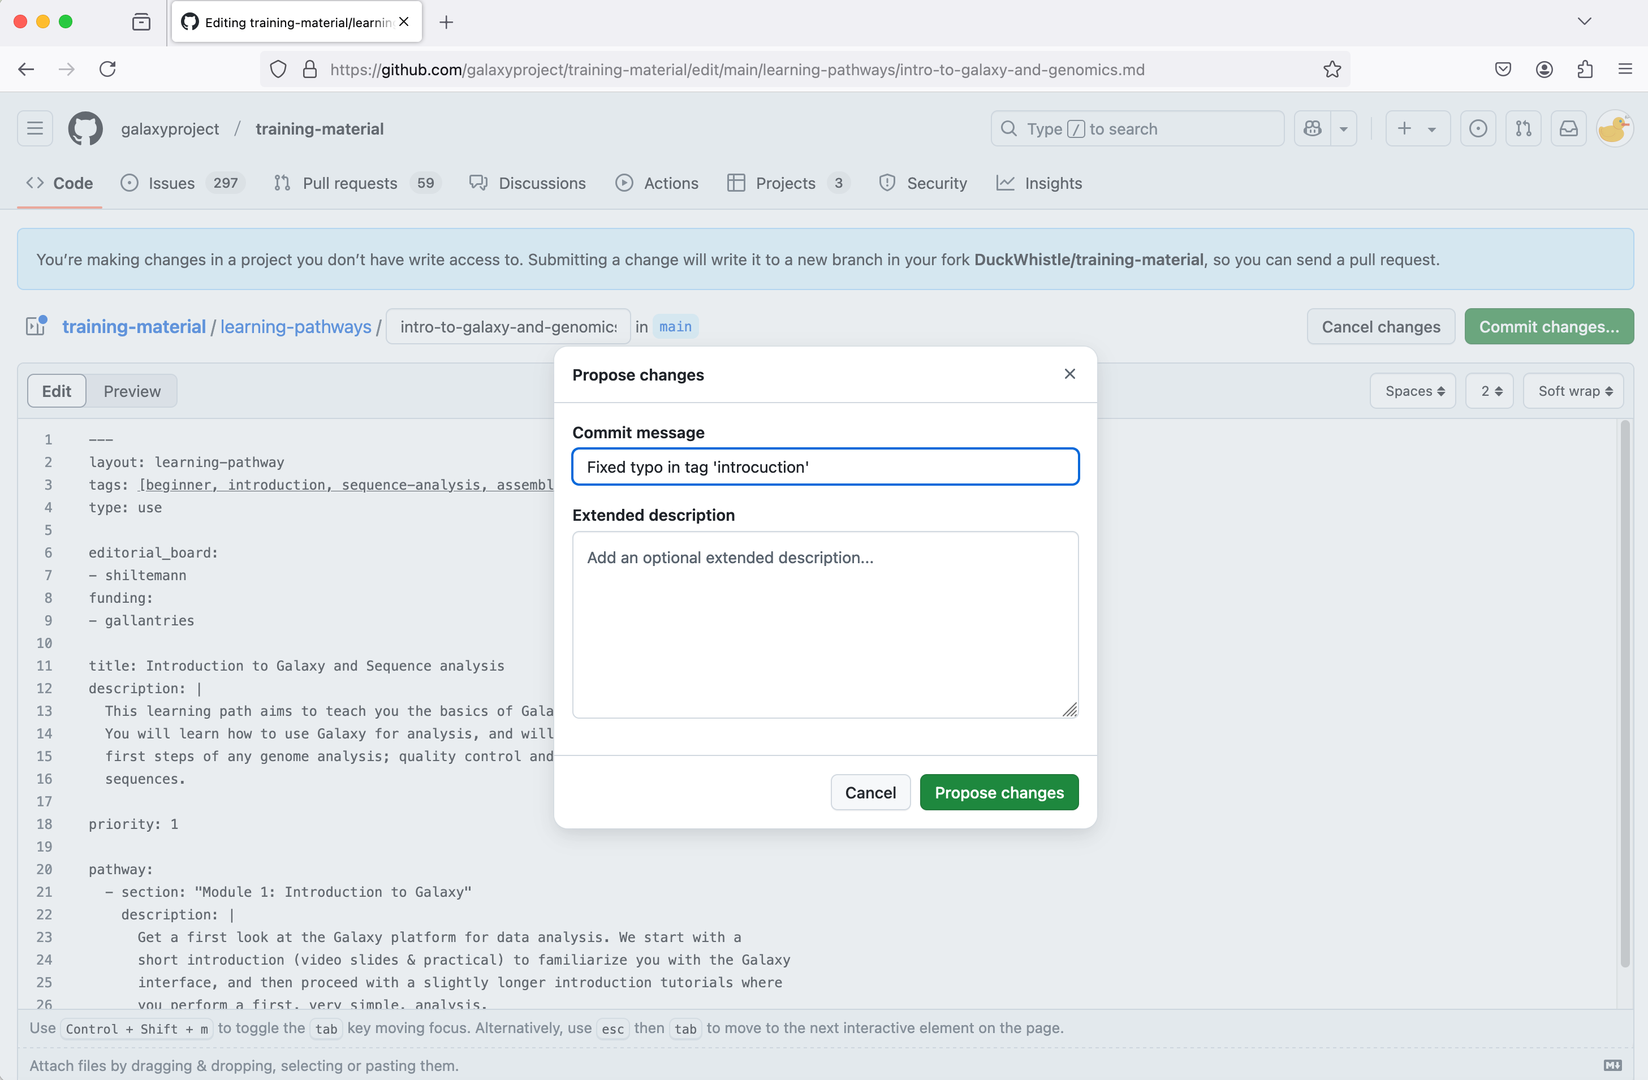This screenshot has width=1648, height=1080.
Task: Open the global navigation hamburger menu
Action: [x=35, y=129]
